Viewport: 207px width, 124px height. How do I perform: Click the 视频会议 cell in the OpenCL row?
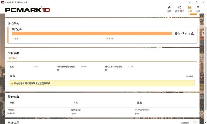pyautogui.click(x=11, y=113)
